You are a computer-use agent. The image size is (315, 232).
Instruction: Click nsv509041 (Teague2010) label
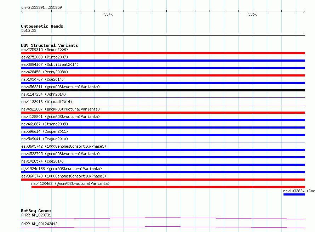(x=45, y=139)
